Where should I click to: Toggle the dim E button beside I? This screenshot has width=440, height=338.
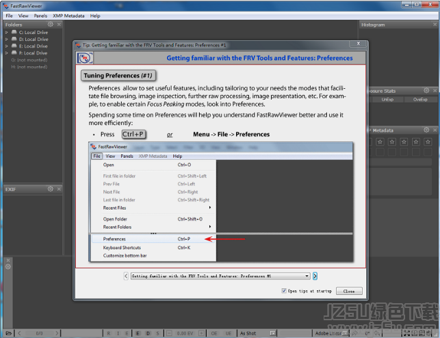[x=127, y=333]
